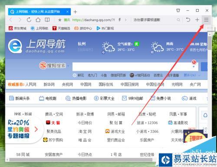
Task: Open the 网易·邮箱 link
Action: (116, 114)
